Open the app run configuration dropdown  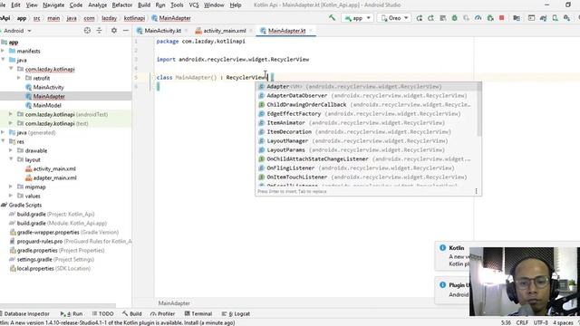(x=357, y=18)
